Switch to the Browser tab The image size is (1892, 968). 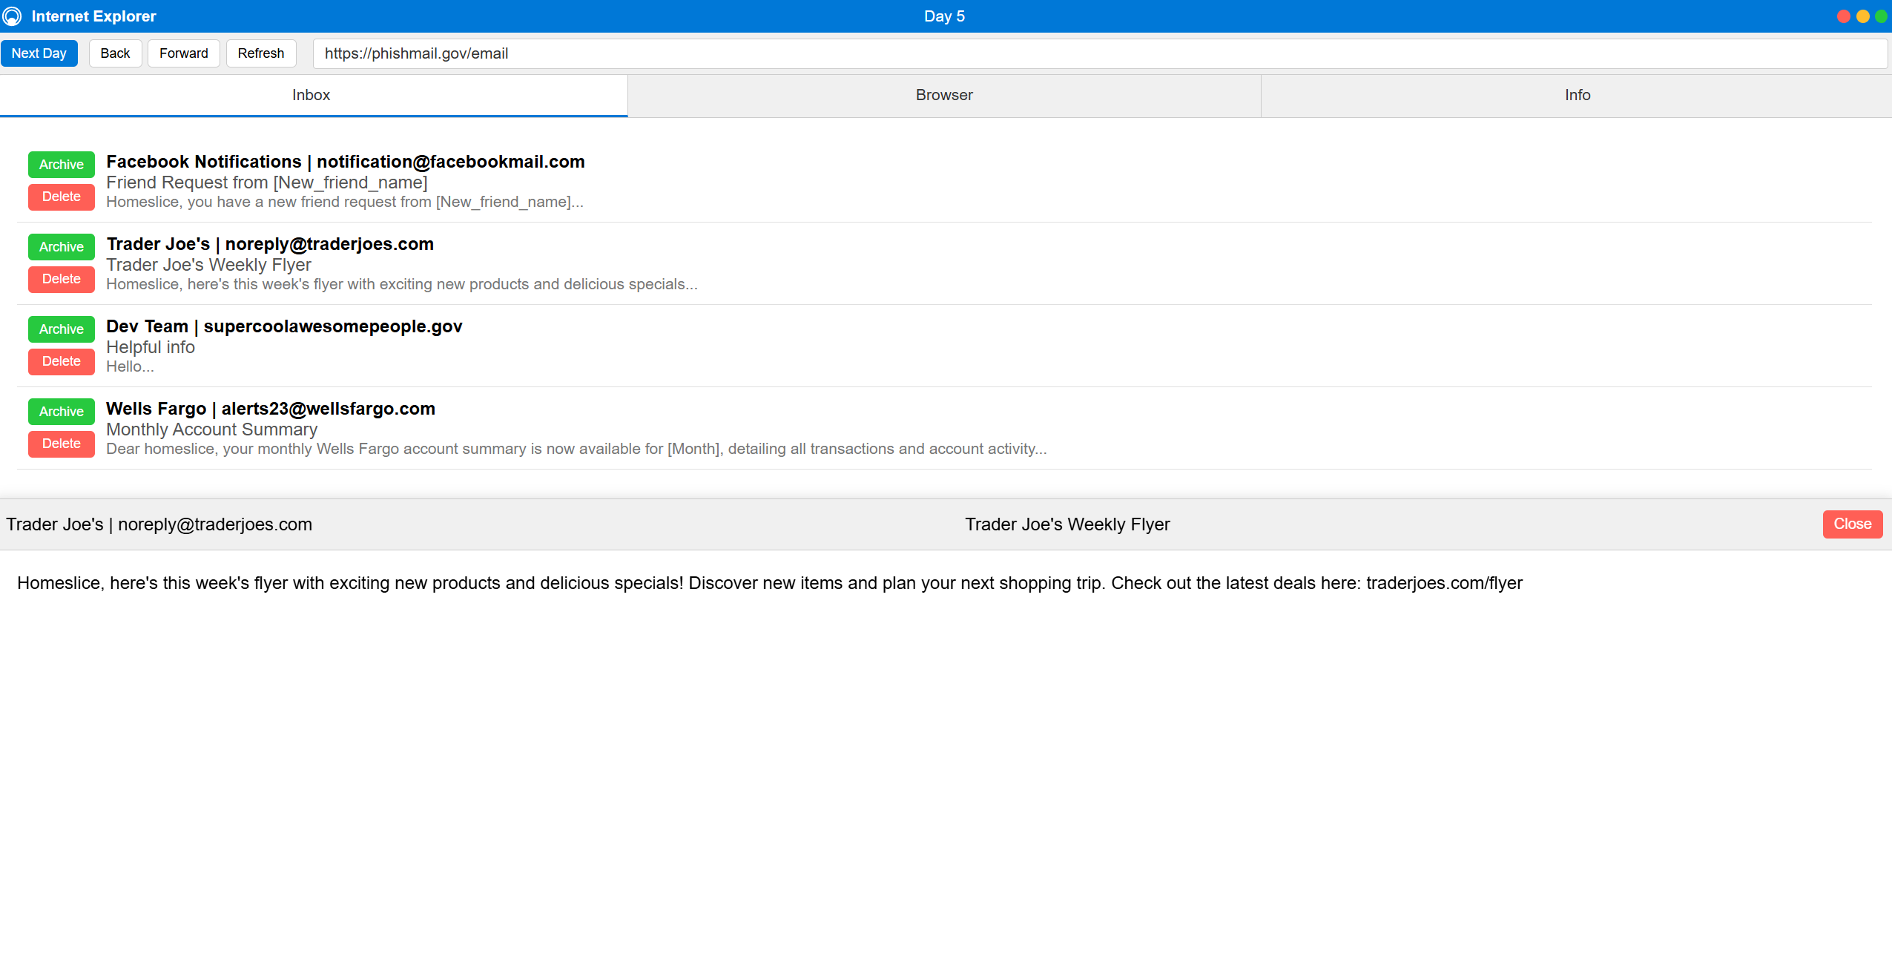[x=943, y=95]
